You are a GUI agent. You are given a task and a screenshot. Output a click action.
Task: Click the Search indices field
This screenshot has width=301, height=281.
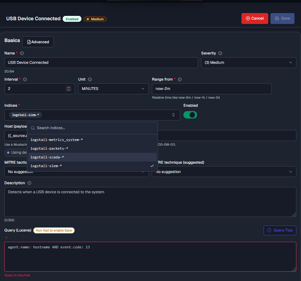coord(92,128)
